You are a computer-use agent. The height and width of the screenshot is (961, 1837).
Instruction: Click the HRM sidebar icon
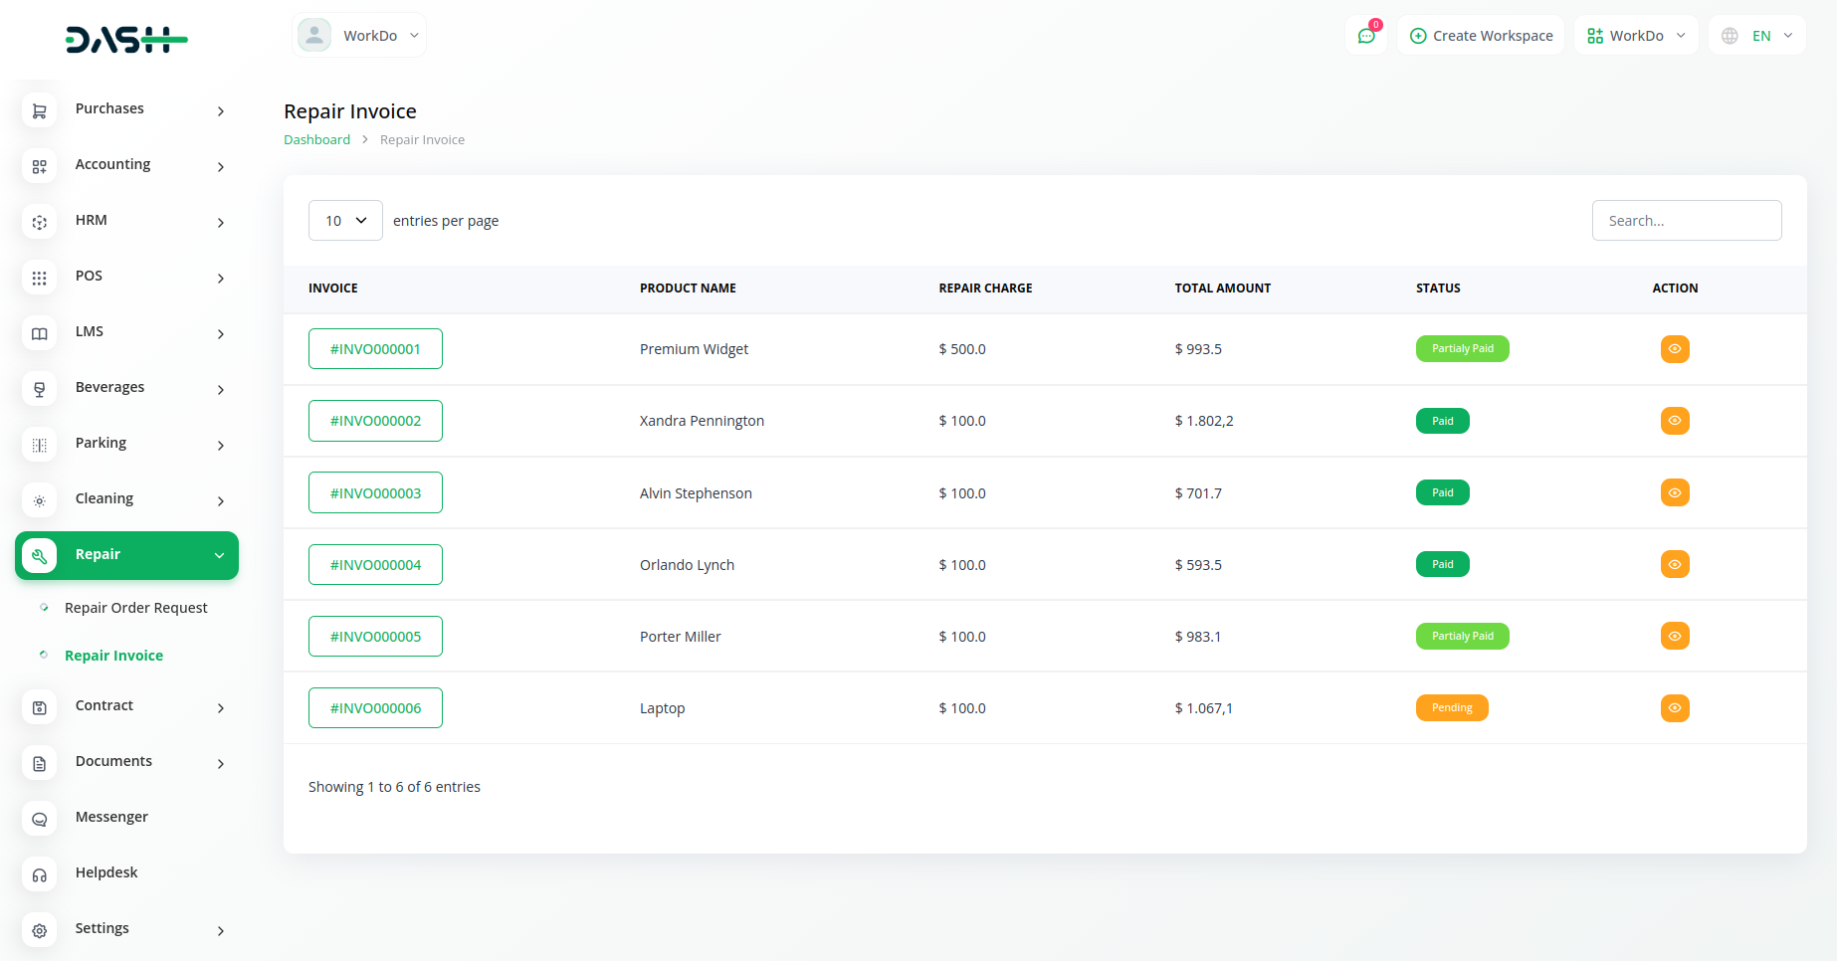(x=40, y=222)
